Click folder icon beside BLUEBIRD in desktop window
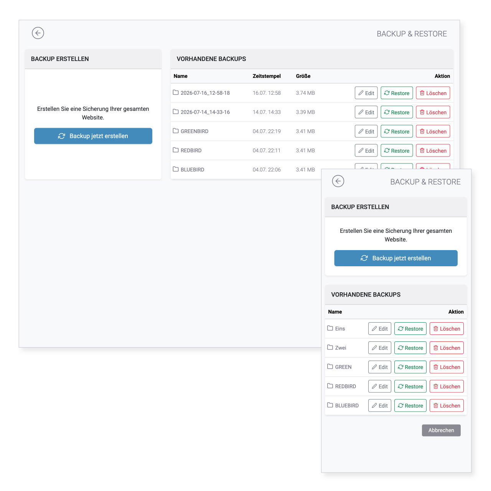491x491 pixels. [176, 169]
